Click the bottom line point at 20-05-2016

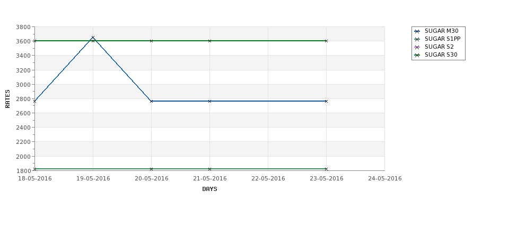coord(151,169)
